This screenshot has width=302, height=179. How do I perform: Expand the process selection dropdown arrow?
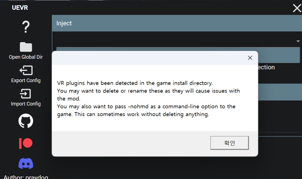298,41
